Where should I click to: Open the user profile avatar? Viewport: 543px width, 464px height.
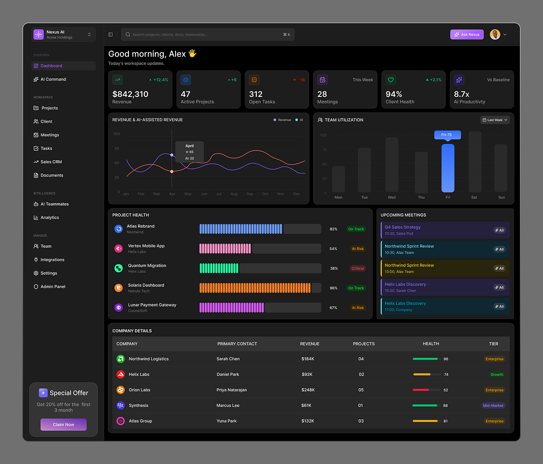pos(495,34)
